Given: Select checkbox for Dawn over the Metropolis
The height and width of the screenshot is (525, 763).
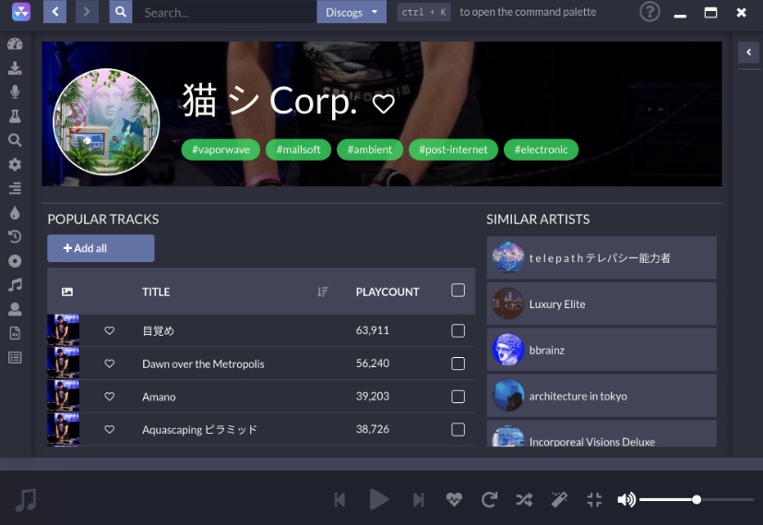Looking at the screenshot, I should click(458, 364).
